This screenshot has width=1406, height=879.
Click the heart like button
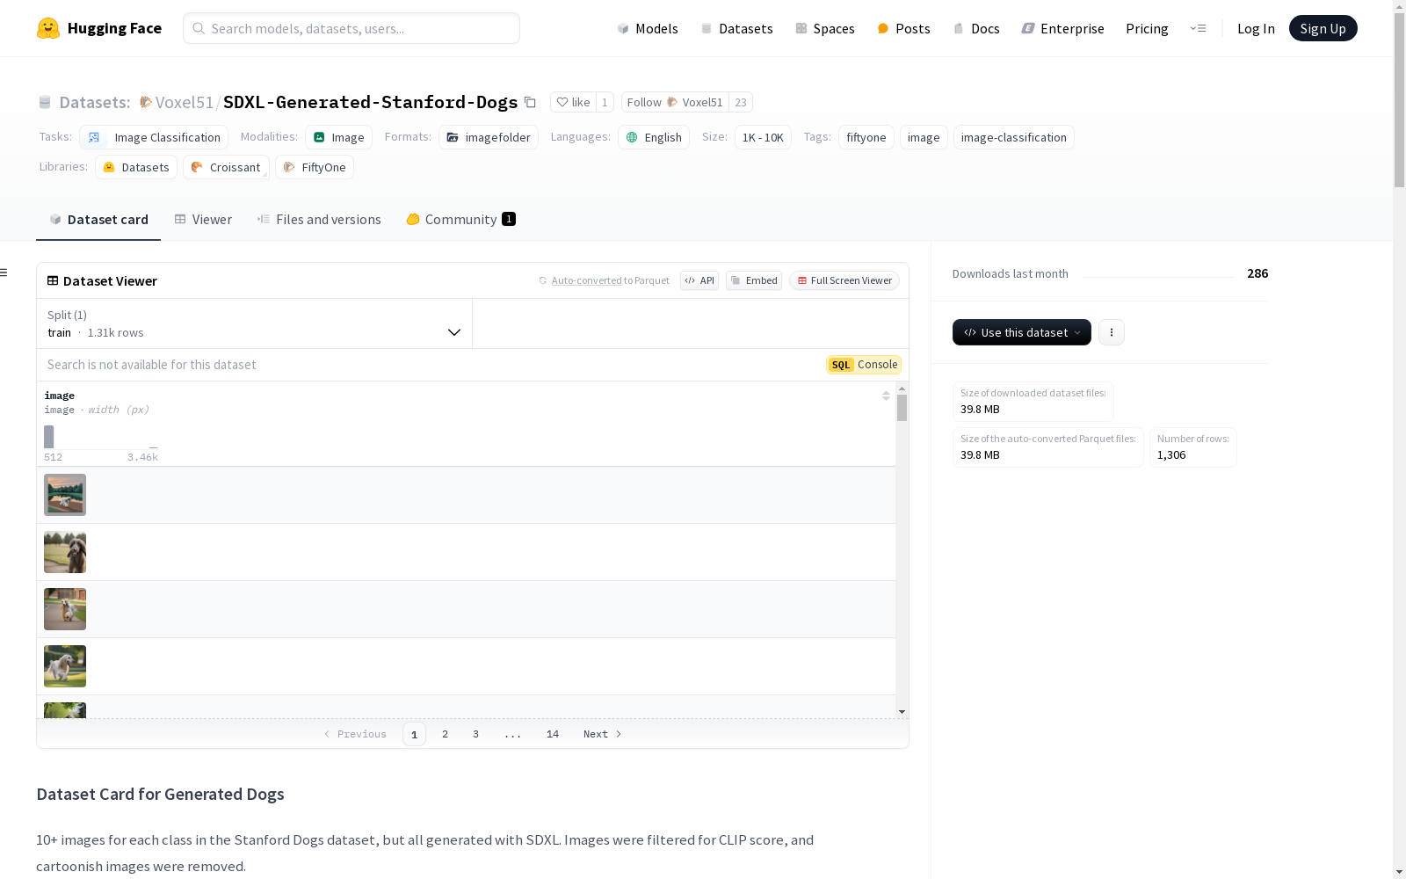[573, 102]
